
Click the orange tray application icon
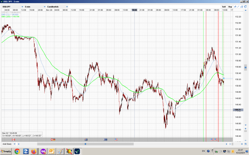pos(233,151)
